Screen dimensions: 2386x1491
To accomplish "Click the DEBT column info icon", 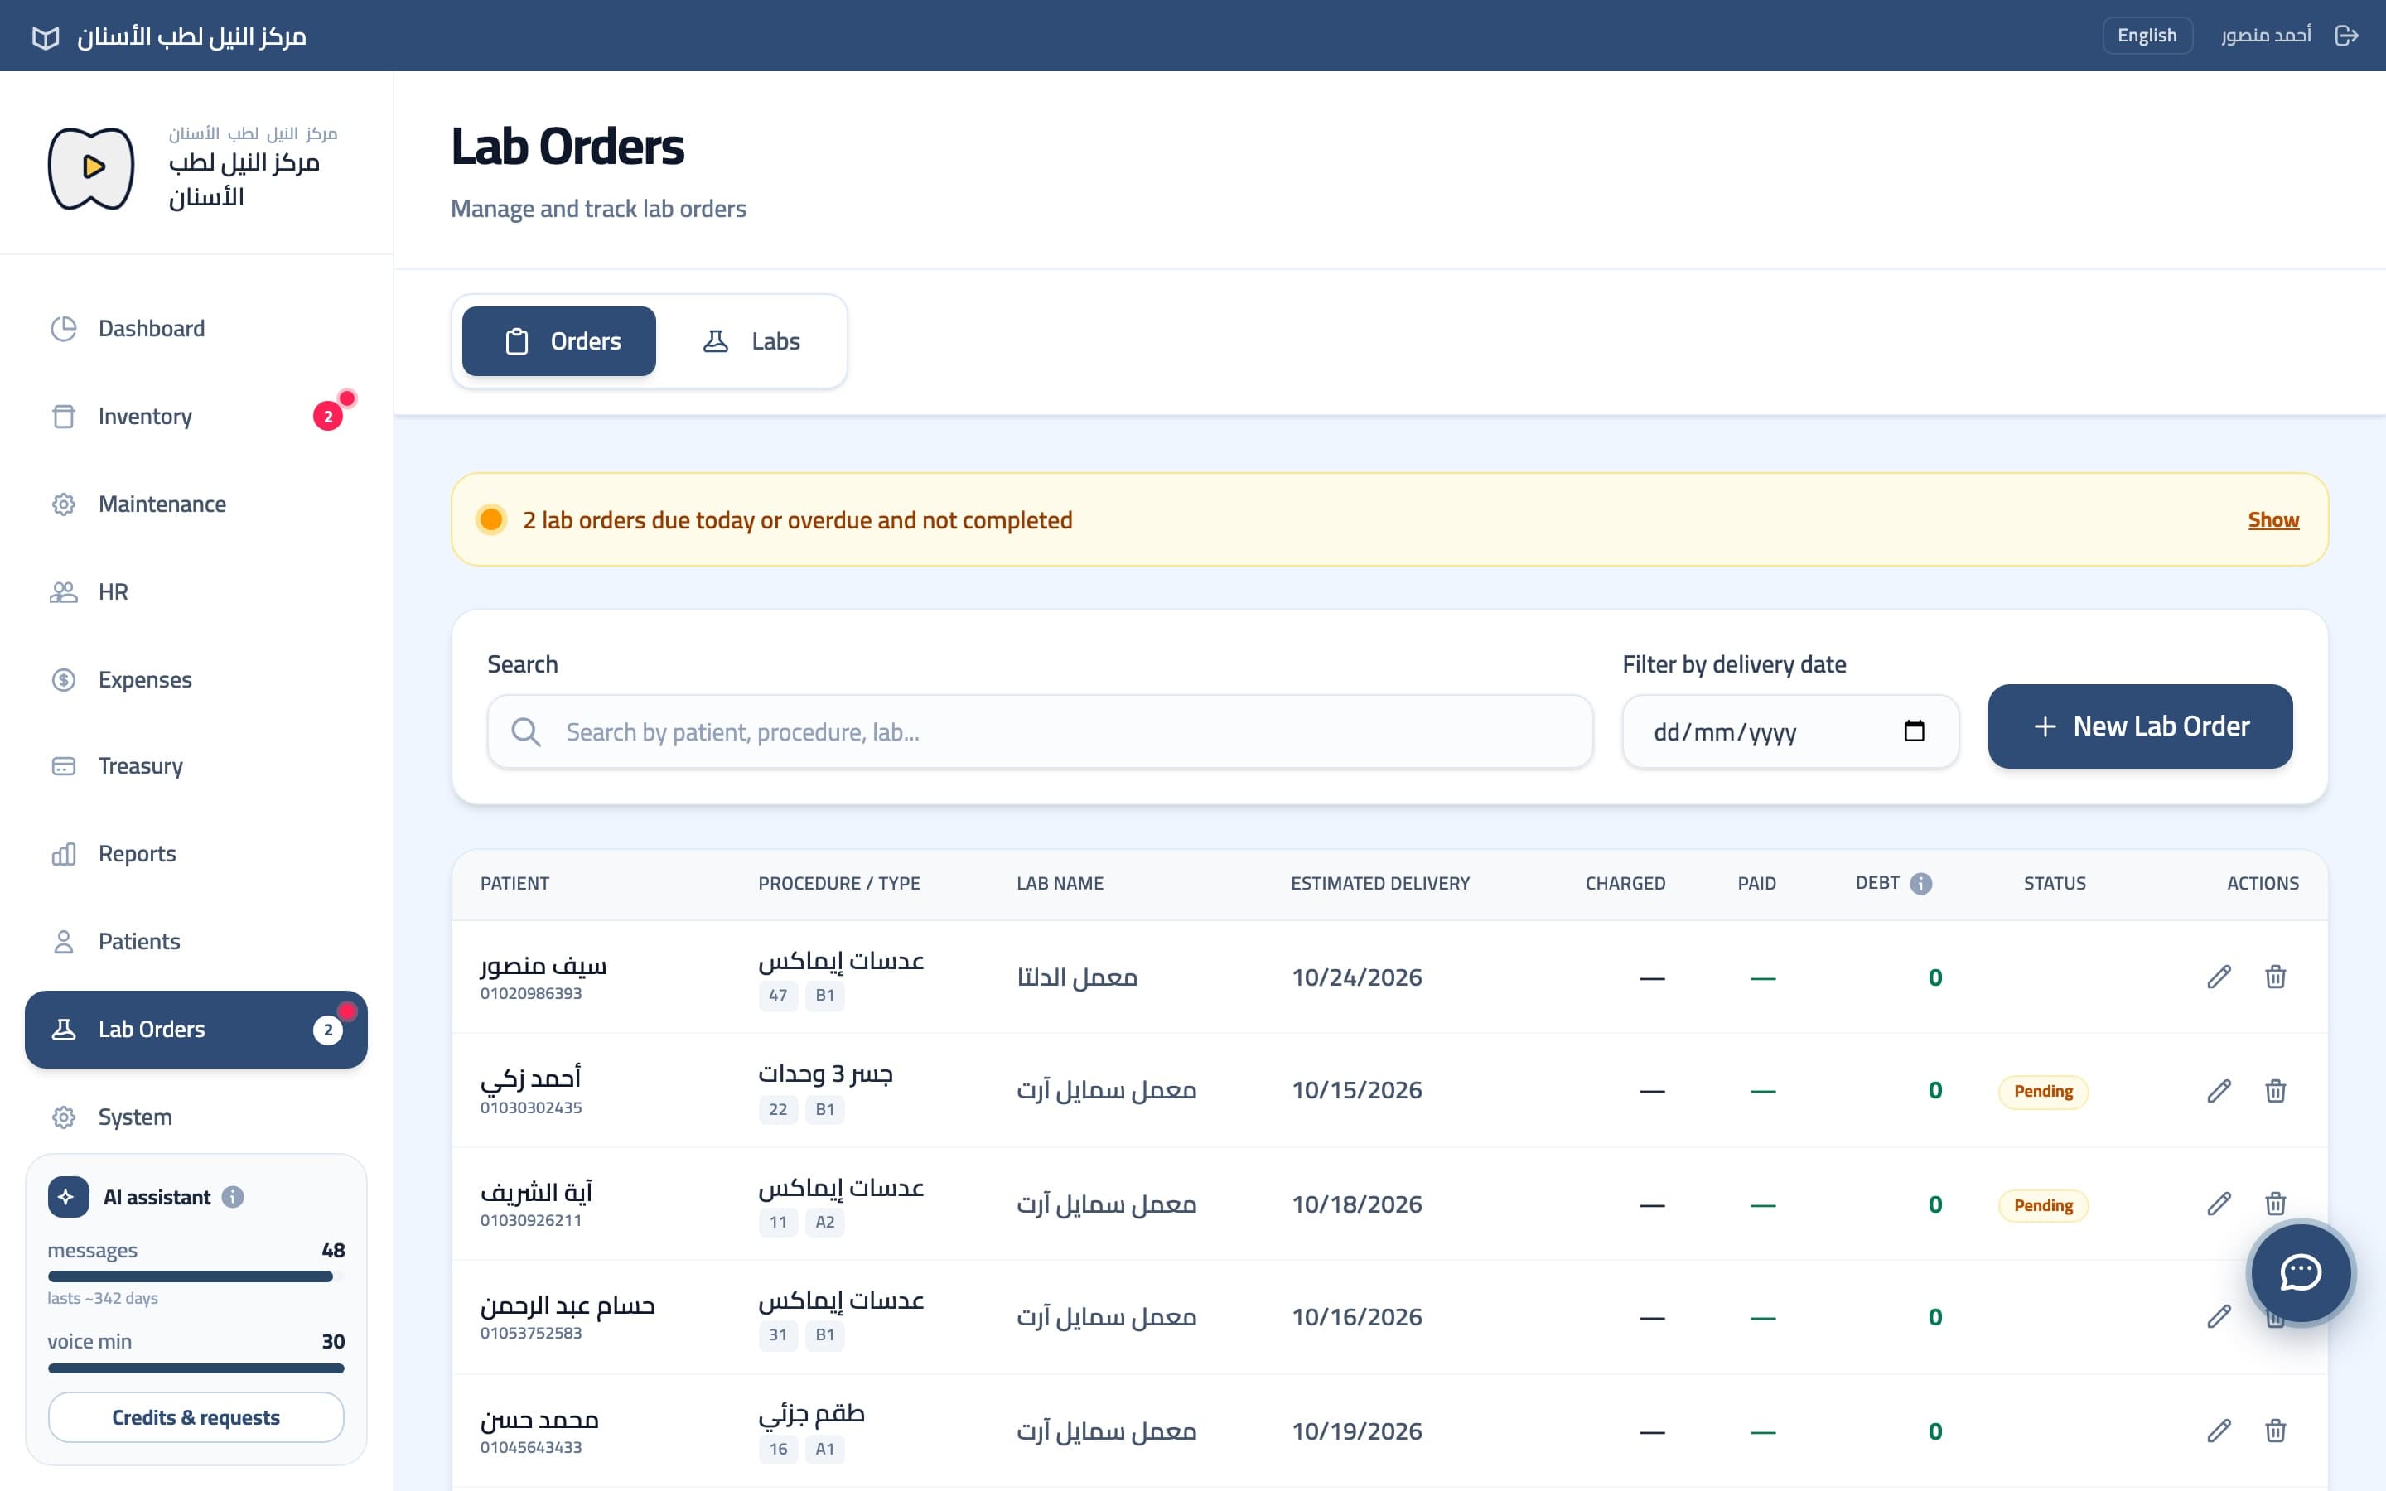I will point(1920,884).
